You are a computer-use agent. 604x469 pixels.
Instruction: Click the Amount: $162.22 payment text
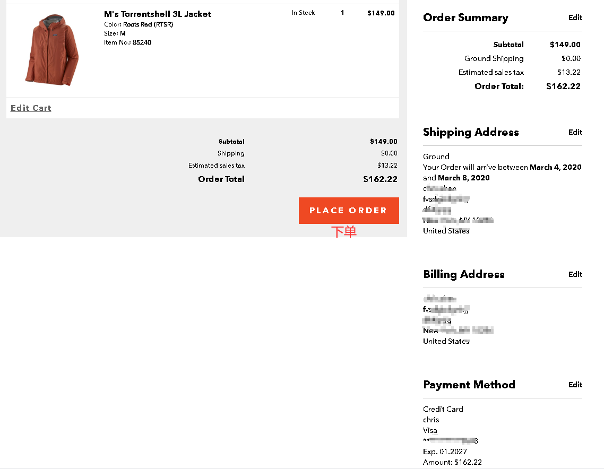452,462
